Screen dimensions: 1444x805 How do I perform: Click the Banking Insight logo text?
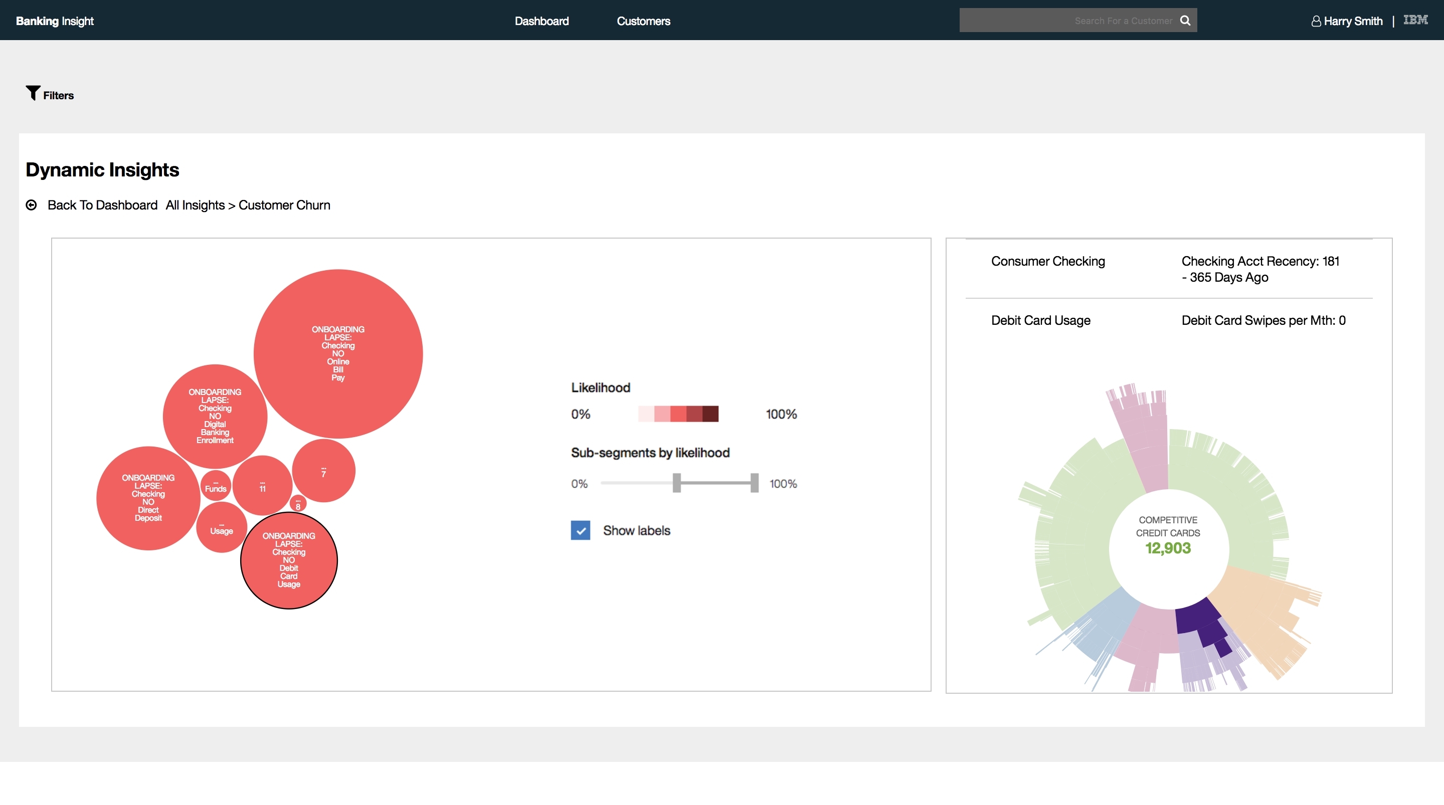click(x=54, y=21)
